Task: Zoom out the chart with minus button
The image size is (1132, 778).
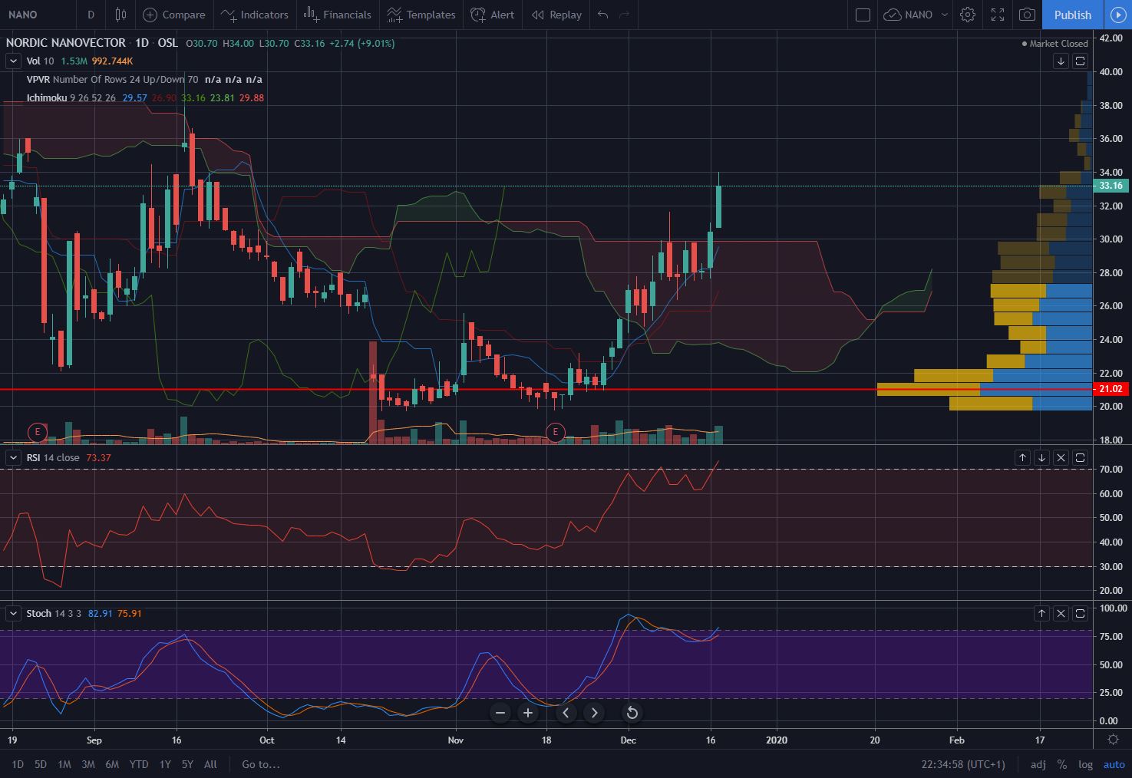Action: [x=500, y=713]
